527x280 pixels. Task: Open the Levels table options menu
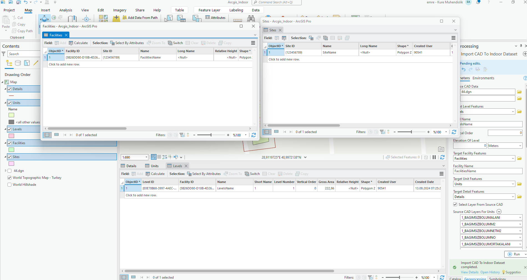442,174
